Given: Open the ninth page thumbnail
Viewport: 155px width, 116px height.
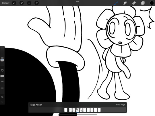Looking at the screenshot, I should 96,110.
